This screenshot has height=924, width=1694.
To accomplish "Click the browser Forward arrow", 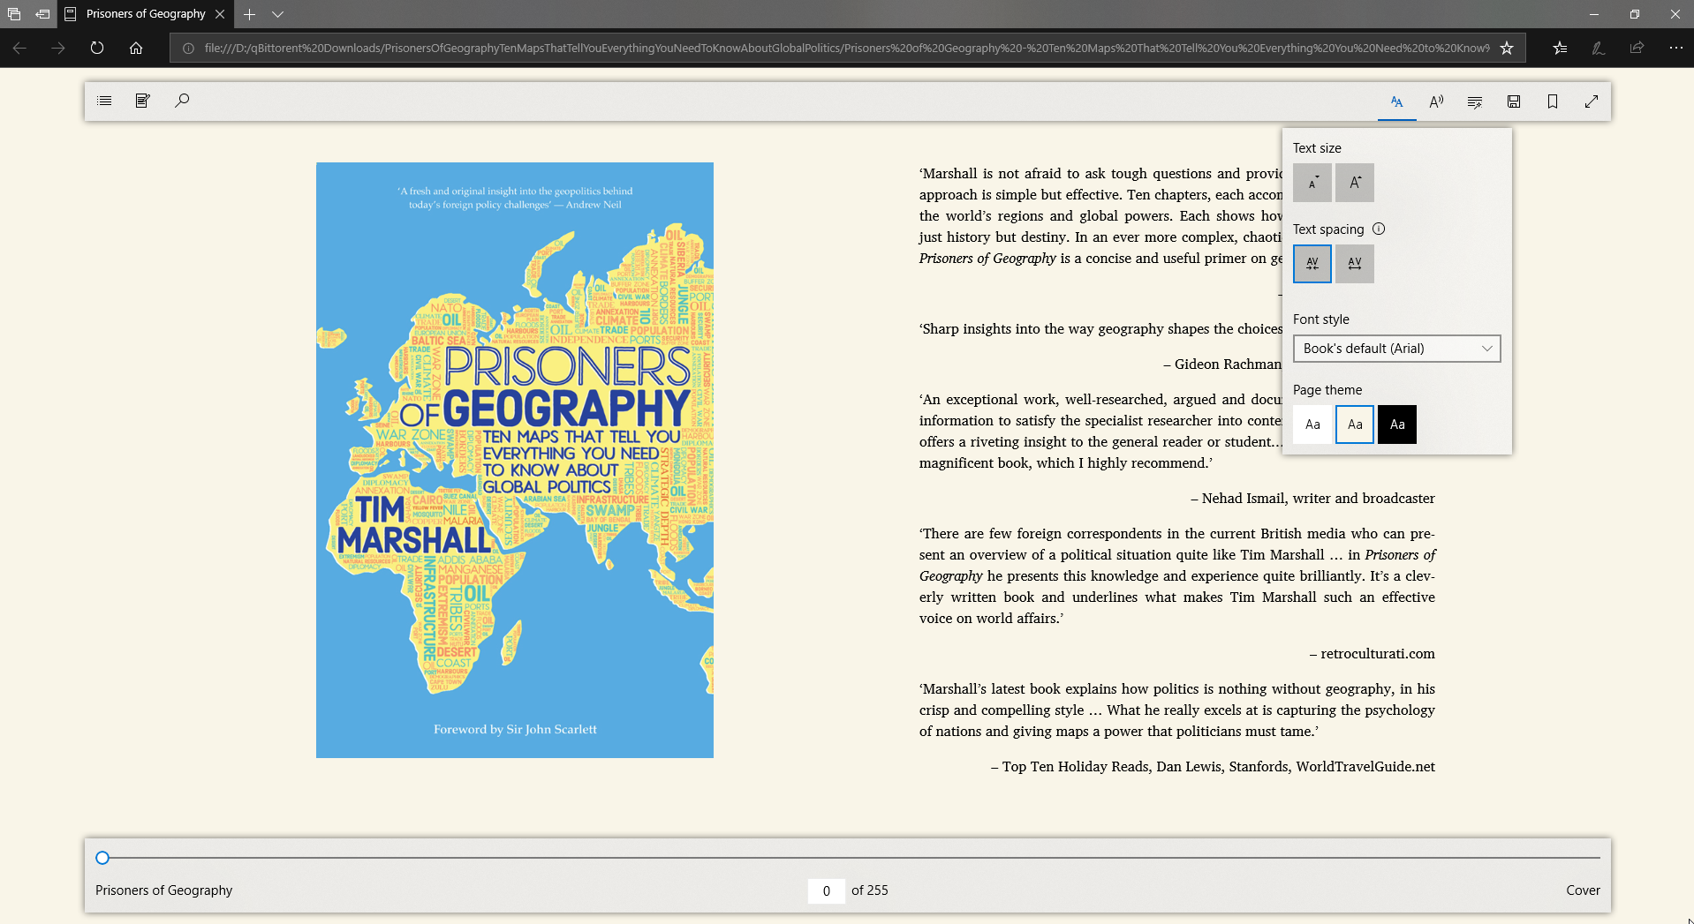I will click(x=58, y=48).
